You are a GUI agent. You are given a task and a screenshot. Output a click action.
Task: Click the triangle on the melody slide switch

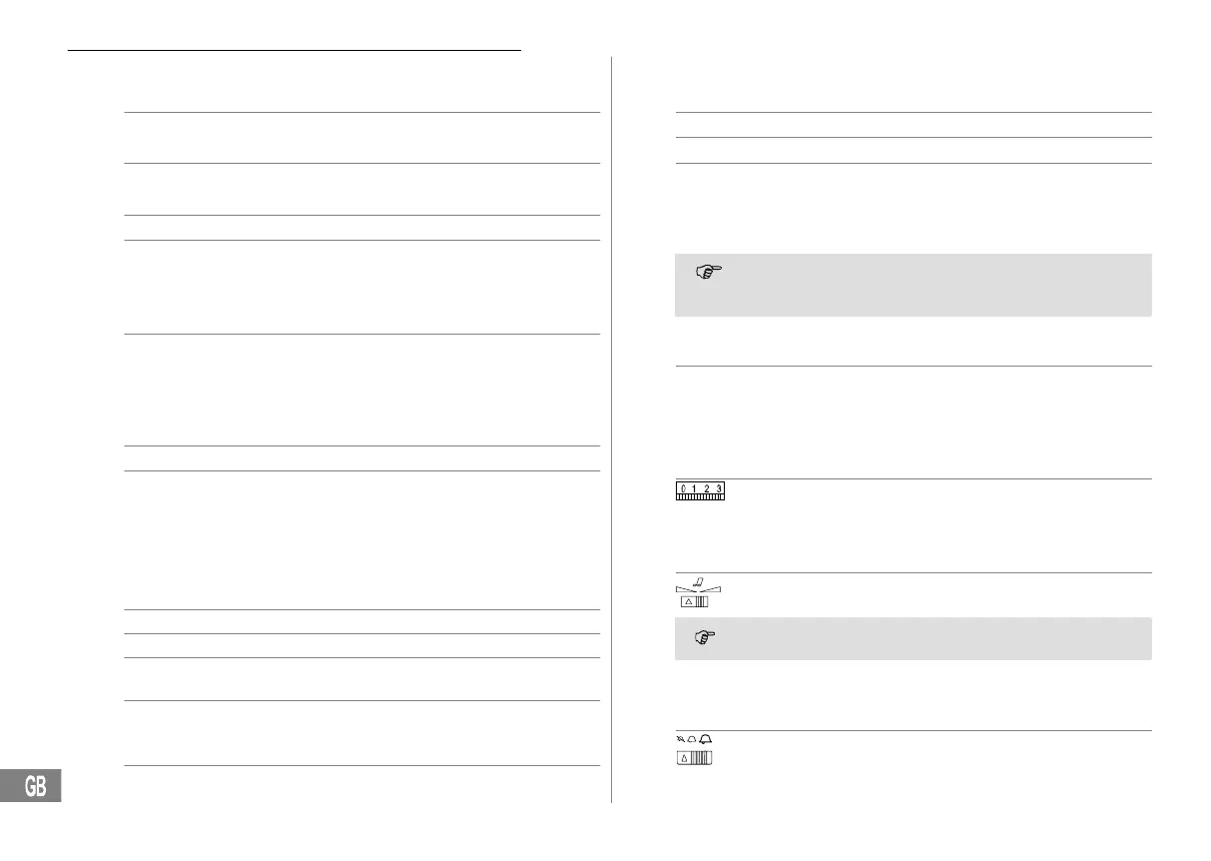pos(688,601)
